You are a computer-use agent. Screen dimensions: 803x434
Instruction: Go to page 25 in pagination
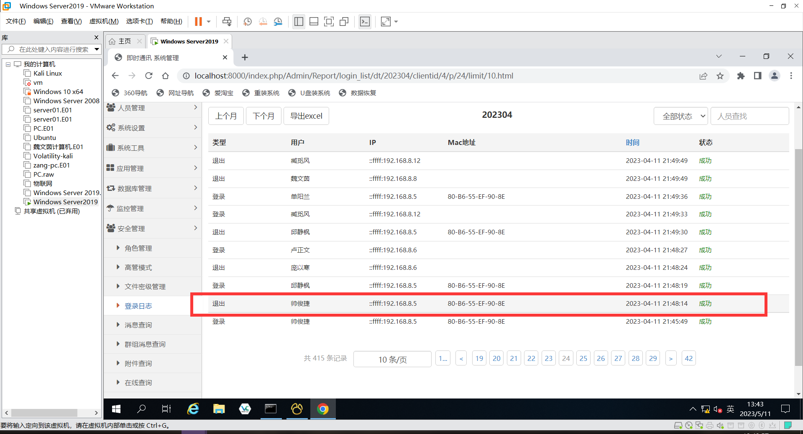pos(583,358)
